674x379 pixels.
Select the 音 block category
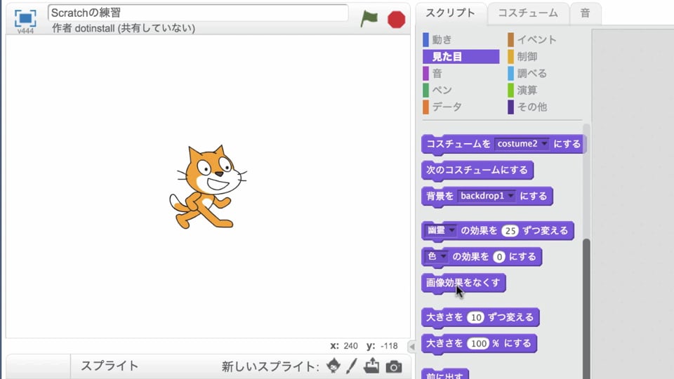[461, 74]
